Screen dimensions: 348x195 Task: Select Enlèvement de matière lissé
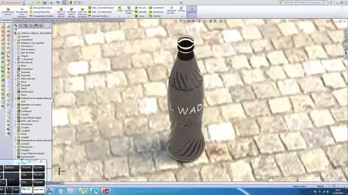click(x=100, y=12)
